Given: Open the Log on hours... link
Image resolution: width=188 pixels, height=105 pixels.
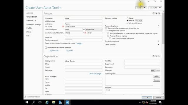Looking at the screenshot, I should [x=54, y=51].
